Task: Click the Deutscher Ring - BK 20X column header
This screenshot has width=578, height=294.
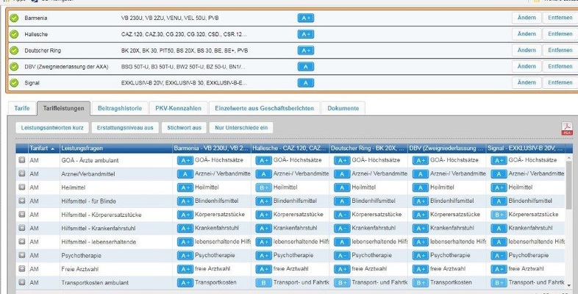Action: (368, 148)
